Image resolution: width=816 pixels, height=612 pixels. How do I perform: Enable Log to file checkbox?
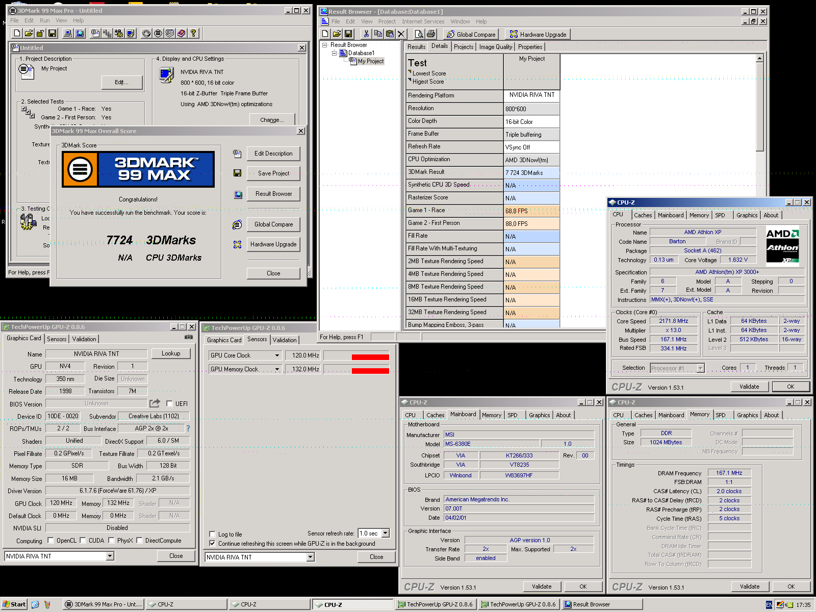coord(212,534)
